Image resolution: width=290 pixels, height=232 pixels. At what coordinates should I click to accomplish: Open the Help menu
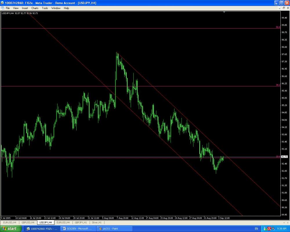point(66,8)
